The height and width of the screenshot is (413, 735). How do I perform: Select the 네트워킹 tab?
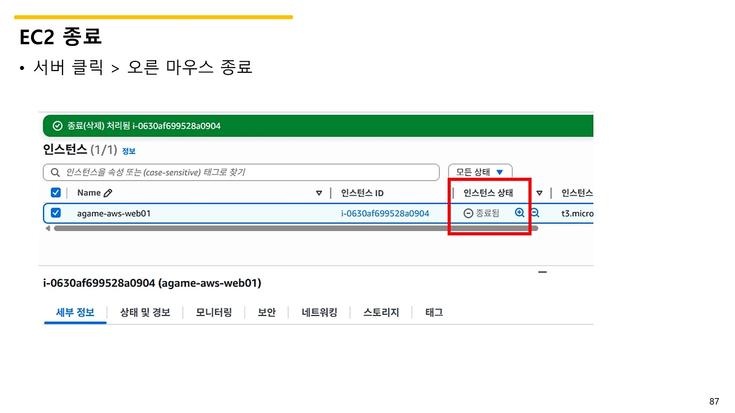[x=319, y=312]
